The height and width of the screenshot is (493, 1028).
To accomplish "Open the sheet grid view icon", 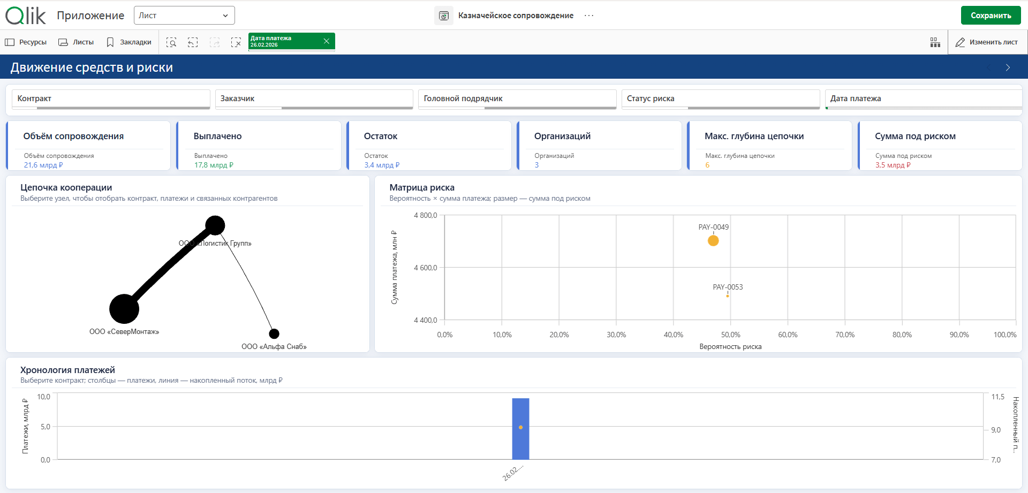I will tap(935, 42).
